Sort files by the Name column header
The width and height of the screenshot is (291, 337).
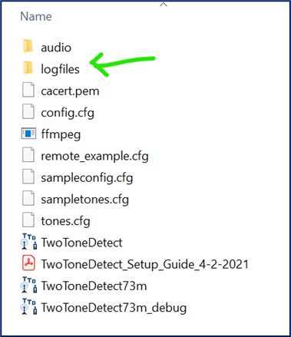(36, 17)
